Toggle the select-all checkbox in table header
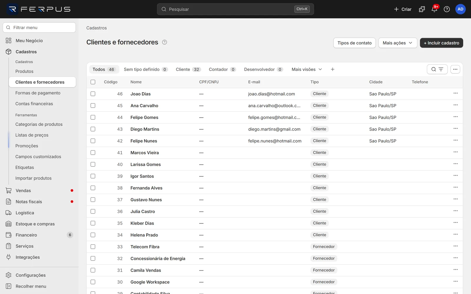Screen dimensions: 471x294 click(x=93, y=82)
